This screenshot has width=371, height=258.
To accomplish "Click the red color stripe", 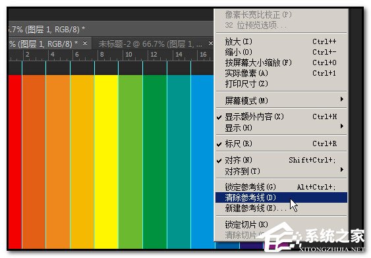I will [15, 162].
